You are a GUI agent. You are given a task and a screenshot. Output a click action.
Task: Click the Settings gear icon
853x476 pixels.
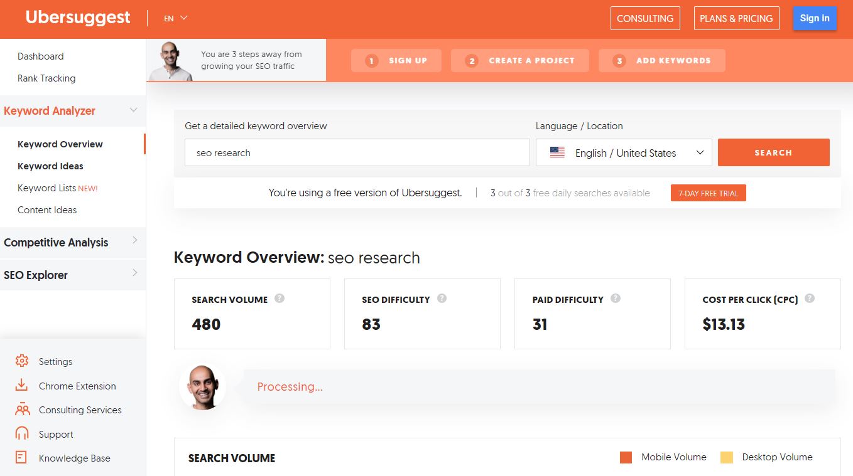[22, 361]
